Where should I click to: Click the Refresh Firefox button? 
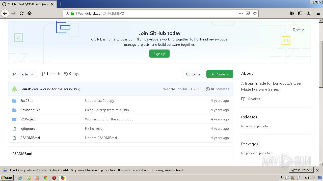pos(301,170)
